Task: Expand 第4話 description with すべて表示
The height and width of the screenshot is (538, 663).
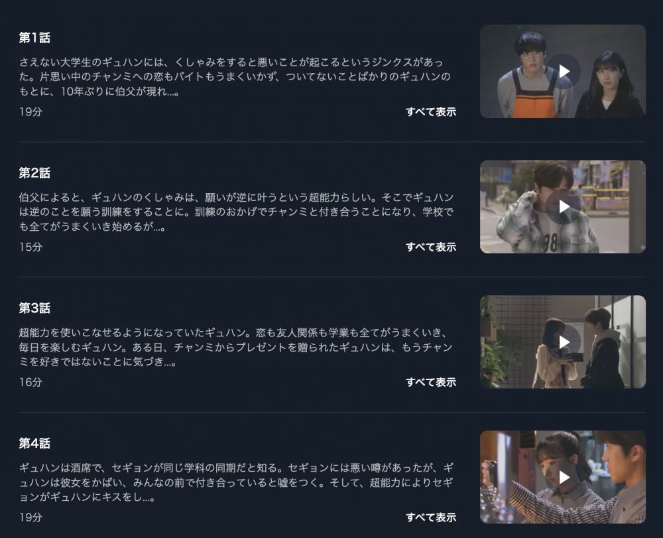Action: click(431, 517)
